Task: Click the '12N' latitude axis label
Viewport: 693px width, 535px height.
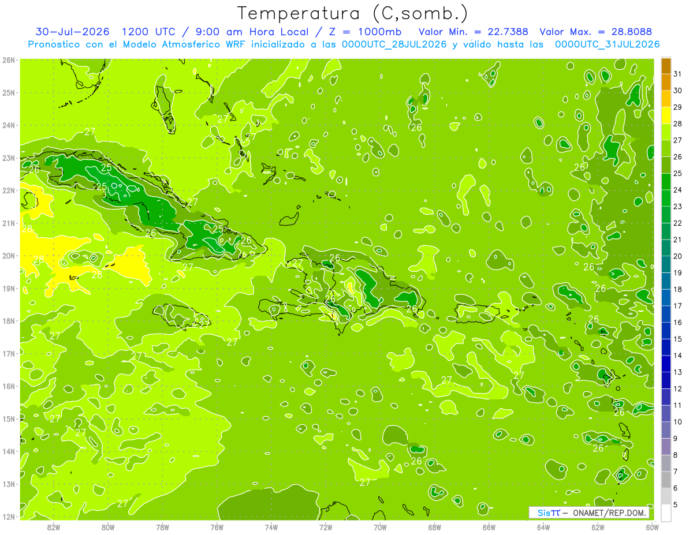Action: click(x=8, y=517)
